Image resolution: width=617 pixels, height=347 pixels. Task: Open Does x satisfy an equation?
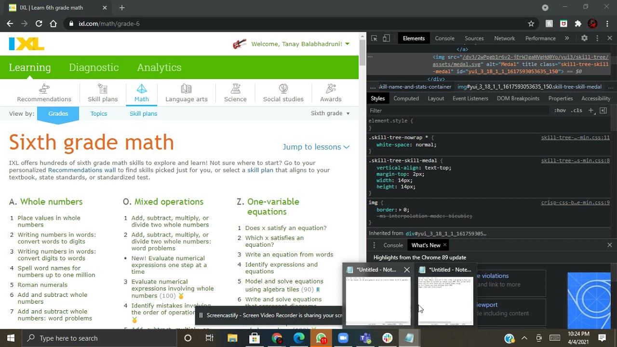pyautogui.click(x=285, y=228)
